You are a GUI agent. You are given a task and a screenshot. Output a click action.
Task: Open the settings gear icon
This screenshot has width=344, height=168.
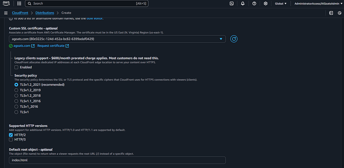266,3
